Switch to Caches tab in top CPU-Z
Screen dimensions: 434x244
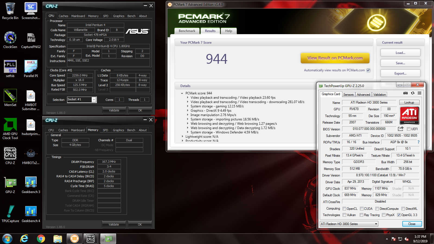point(63,16)
